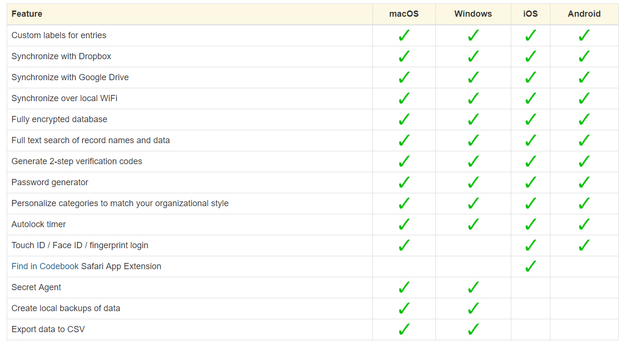Click the Windows checkmark for Secret Agent
Viewport: 624px width, 346px height.
(x=473, y=287)
